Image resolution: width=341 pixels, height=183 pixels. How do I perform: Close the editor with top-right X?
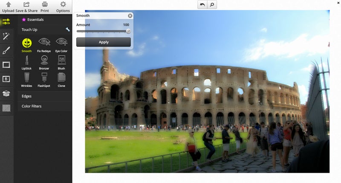338,3
